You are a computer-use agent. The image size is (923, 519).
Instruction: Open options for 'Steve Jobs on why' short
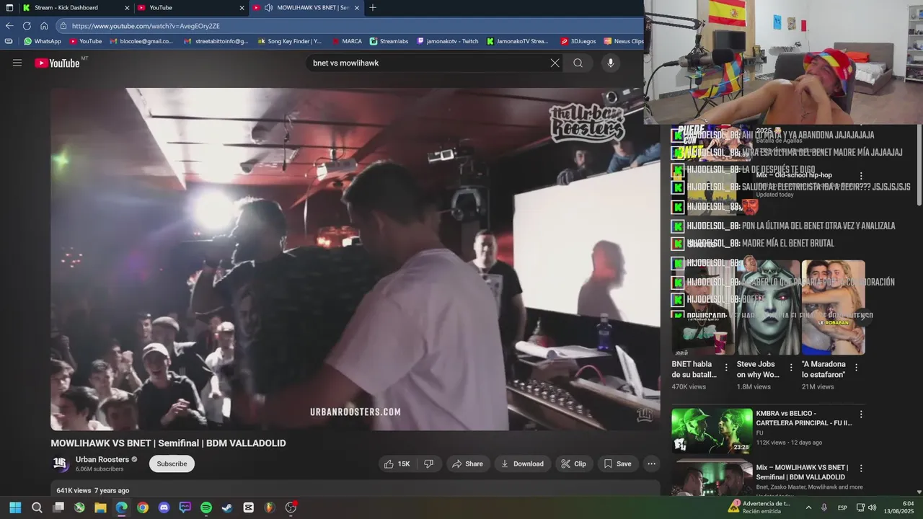tap(791, 368)
